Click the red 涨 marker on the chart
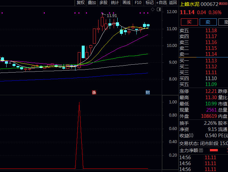Image resolution: width=228 pixels, height=172 pixels. (94, 93)
